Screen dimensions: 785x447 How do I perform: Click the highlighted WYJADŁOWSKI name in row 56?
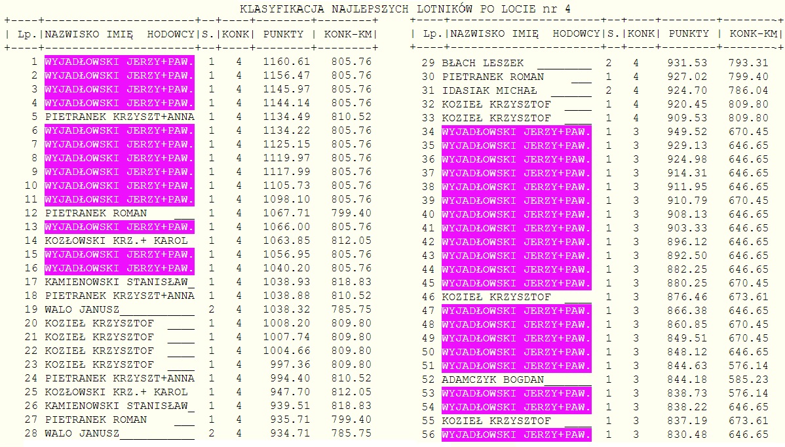[x=516, y=435]
